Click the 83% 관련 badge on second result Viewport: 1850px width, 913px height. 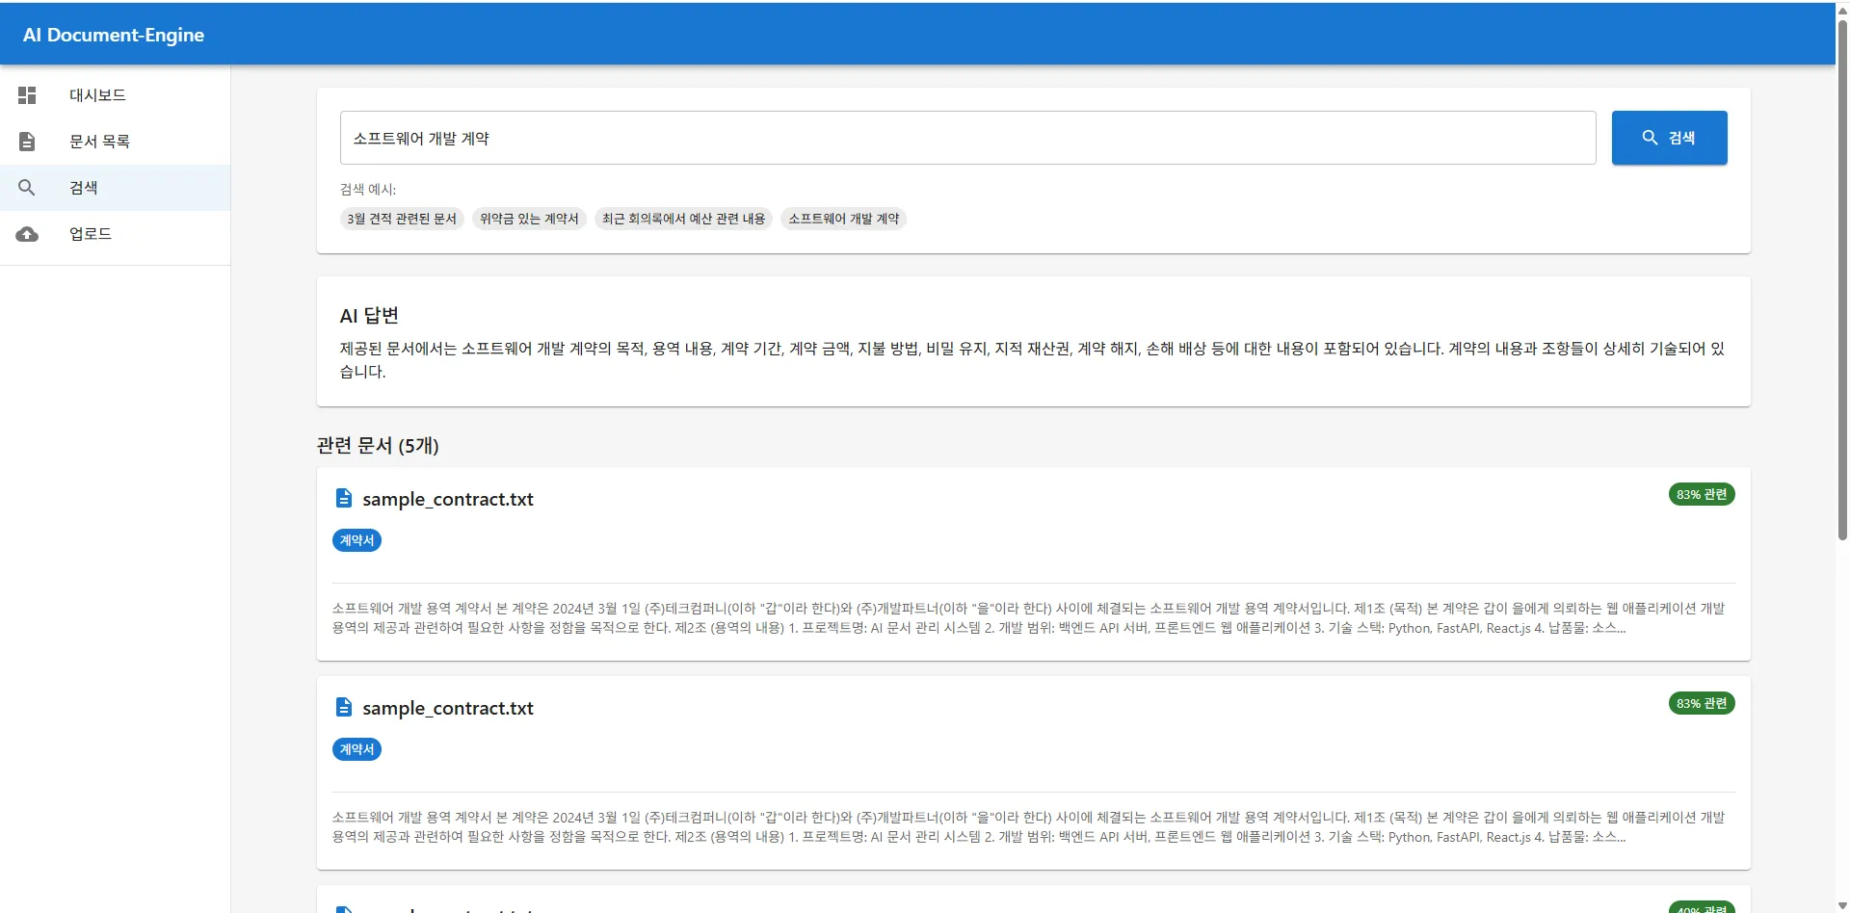click(x=1702, y=703)
